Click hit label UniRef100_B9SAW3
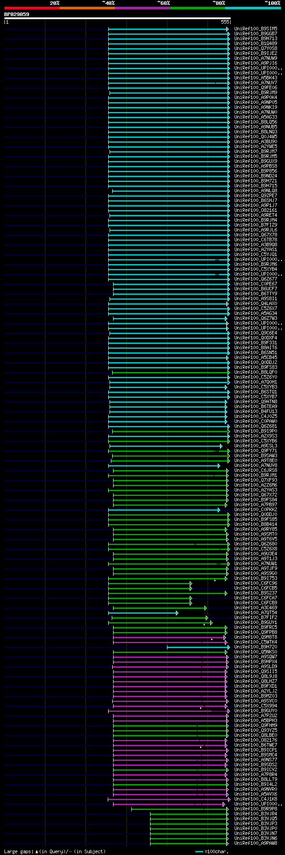This screenshot has height=855, width=285. tap(256, 456)
